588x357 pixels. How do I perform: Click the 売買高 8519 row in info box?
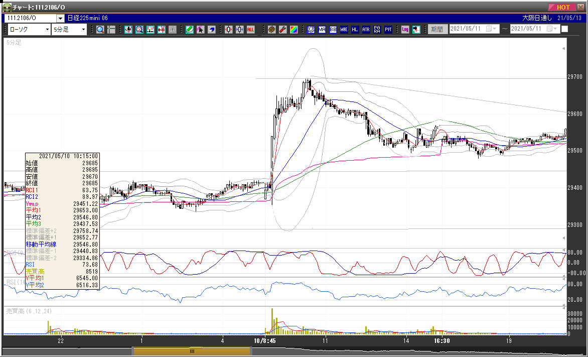point(62,272)
